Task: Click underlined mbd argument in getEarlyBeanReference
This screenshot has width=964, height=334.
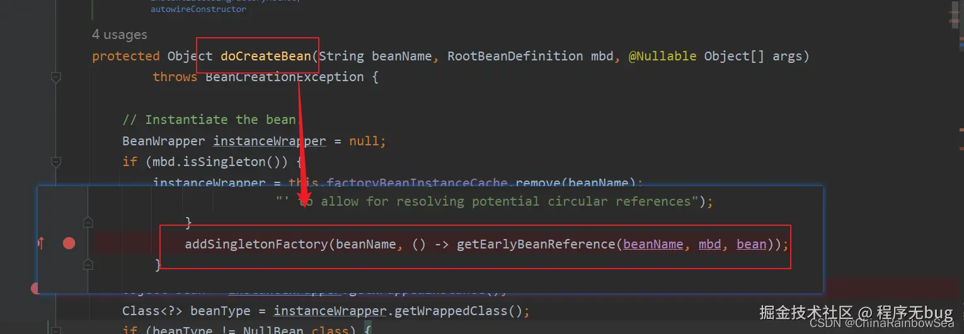Action: [710, 243]
